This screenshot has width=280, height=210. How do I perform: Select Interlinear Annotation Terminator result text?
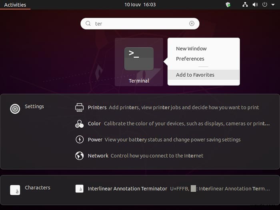click(127, 188)
